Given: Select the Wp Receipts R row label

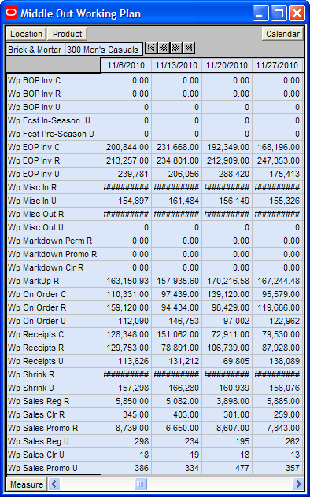Looking at the screenshot, I should click(54, 348).
